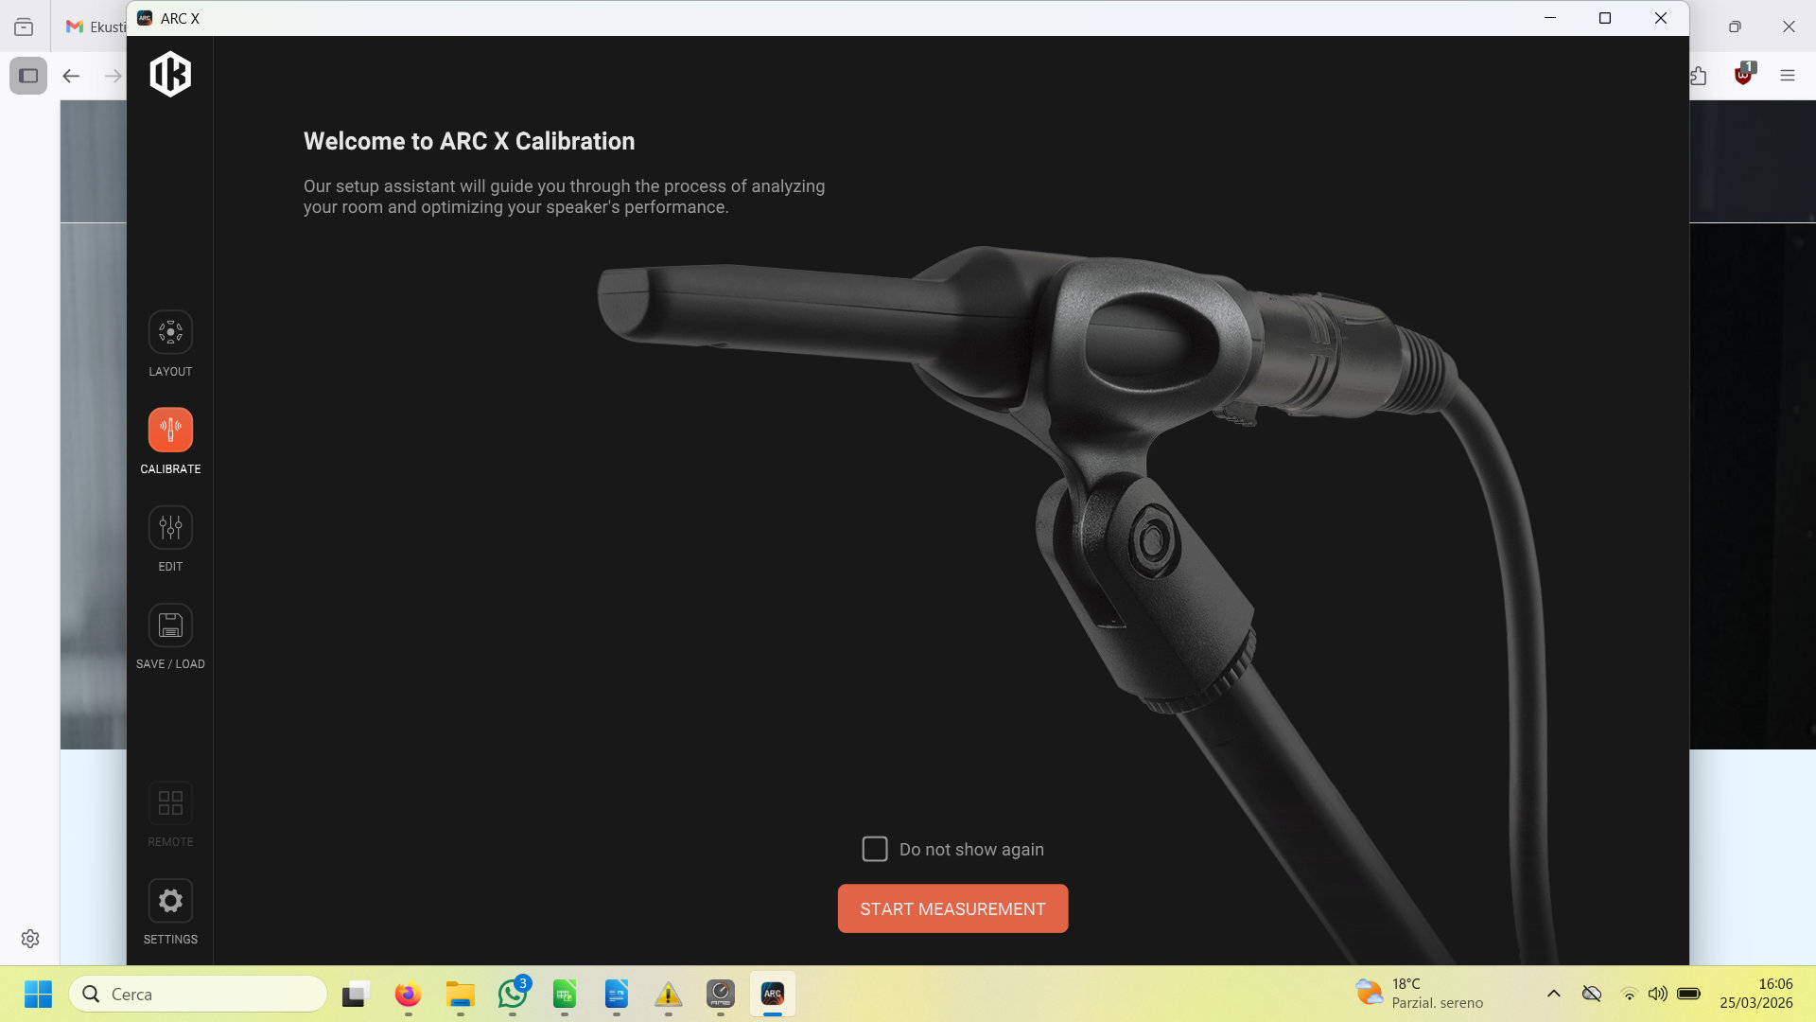Click the Remote grid icon
Screen dimensions: 1816x1022
(x=170, y=803)
